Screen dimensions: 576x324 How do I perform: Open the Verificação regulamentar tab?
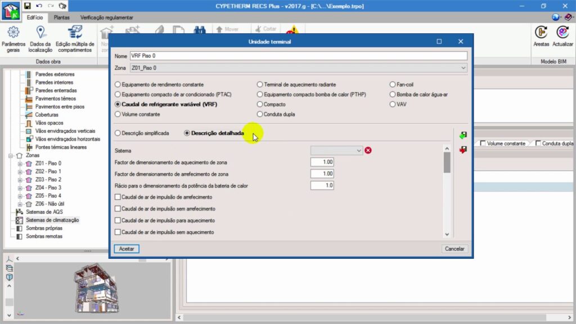tap(107, 18)
